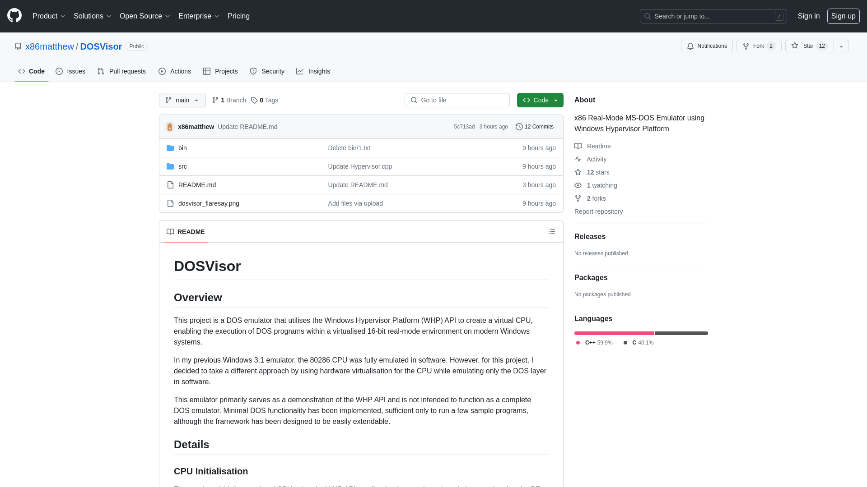867x487 pixels.
Task: Expand the Enterprise menu
Action: click(x=199, y=16)
